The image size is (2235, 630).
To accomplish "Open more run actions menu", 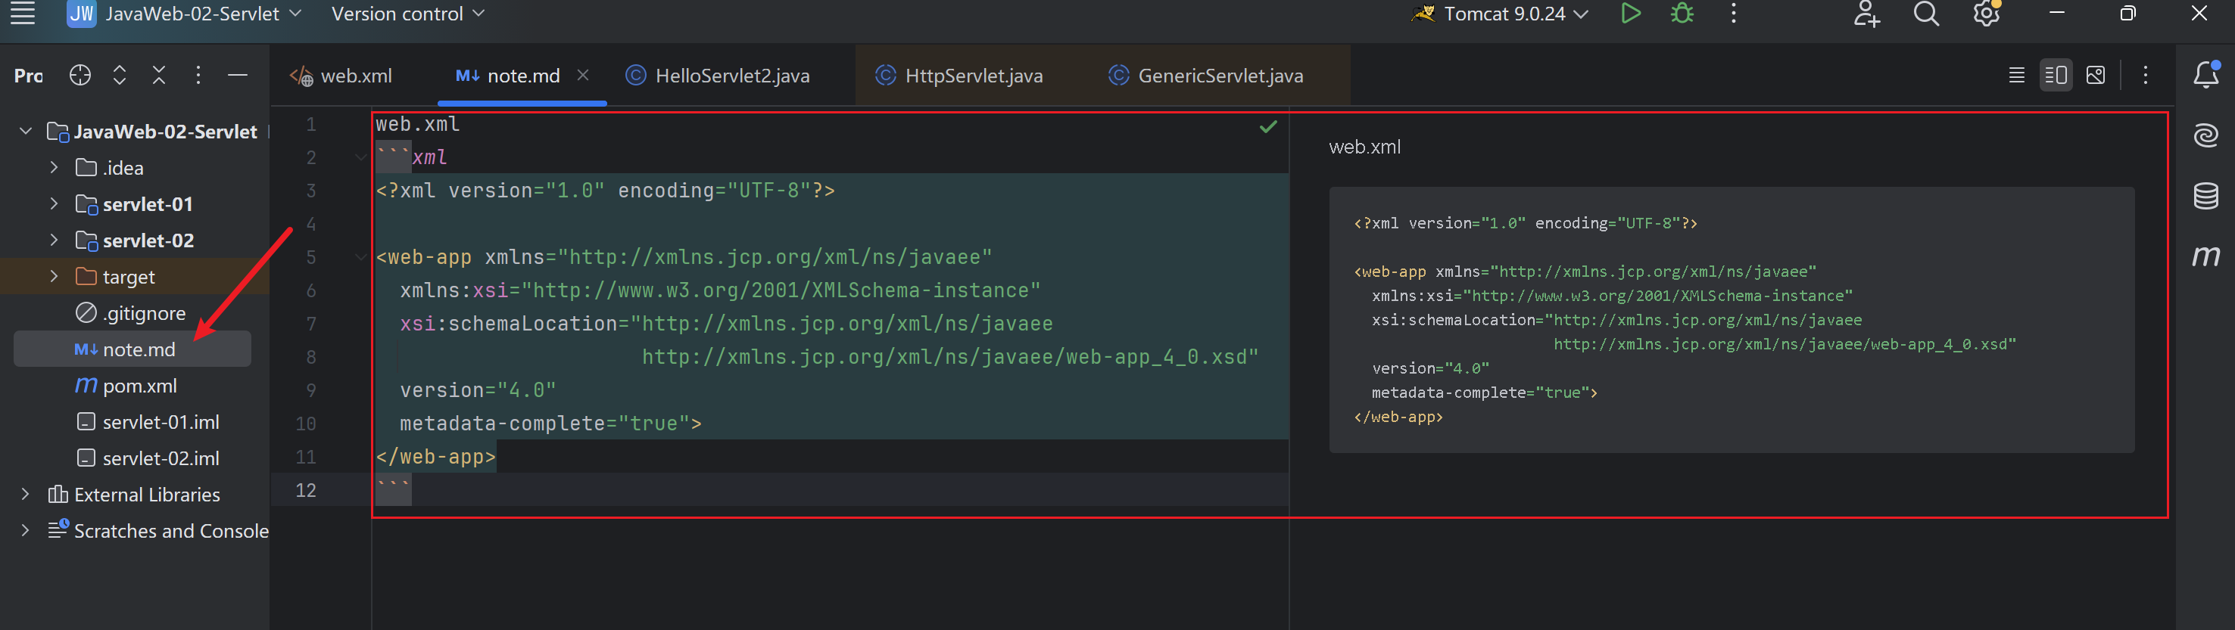I will pos(1734,14).
